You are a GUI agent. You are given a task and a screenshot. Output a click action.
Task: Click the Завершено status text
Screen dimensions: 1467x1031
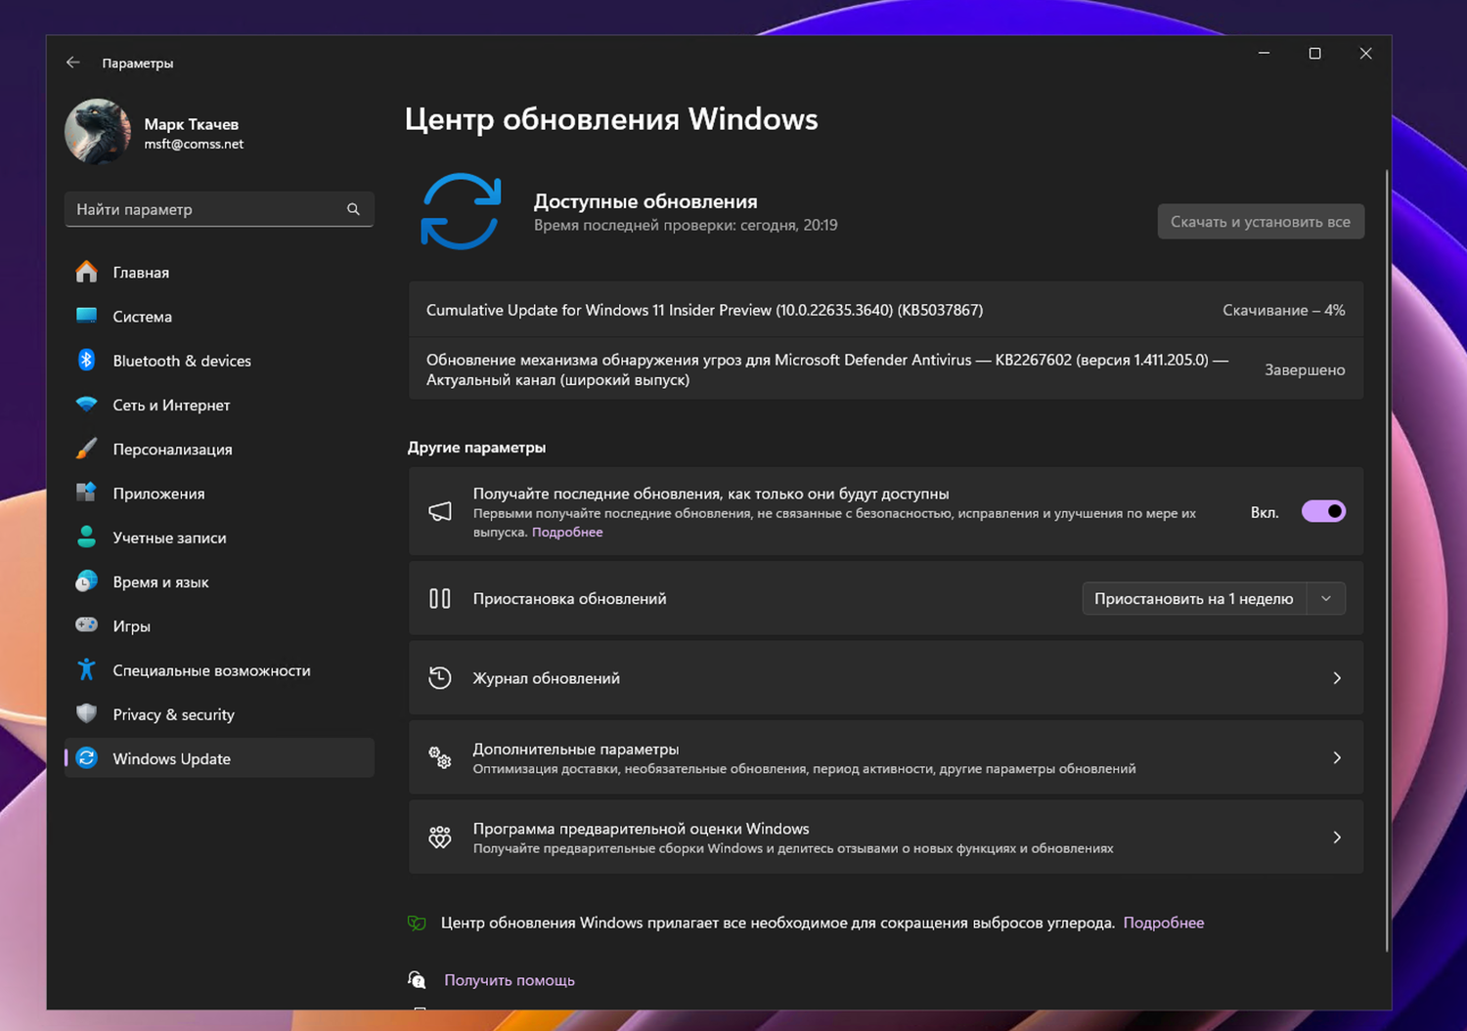pyautogui.click(x=1305, y=369)
